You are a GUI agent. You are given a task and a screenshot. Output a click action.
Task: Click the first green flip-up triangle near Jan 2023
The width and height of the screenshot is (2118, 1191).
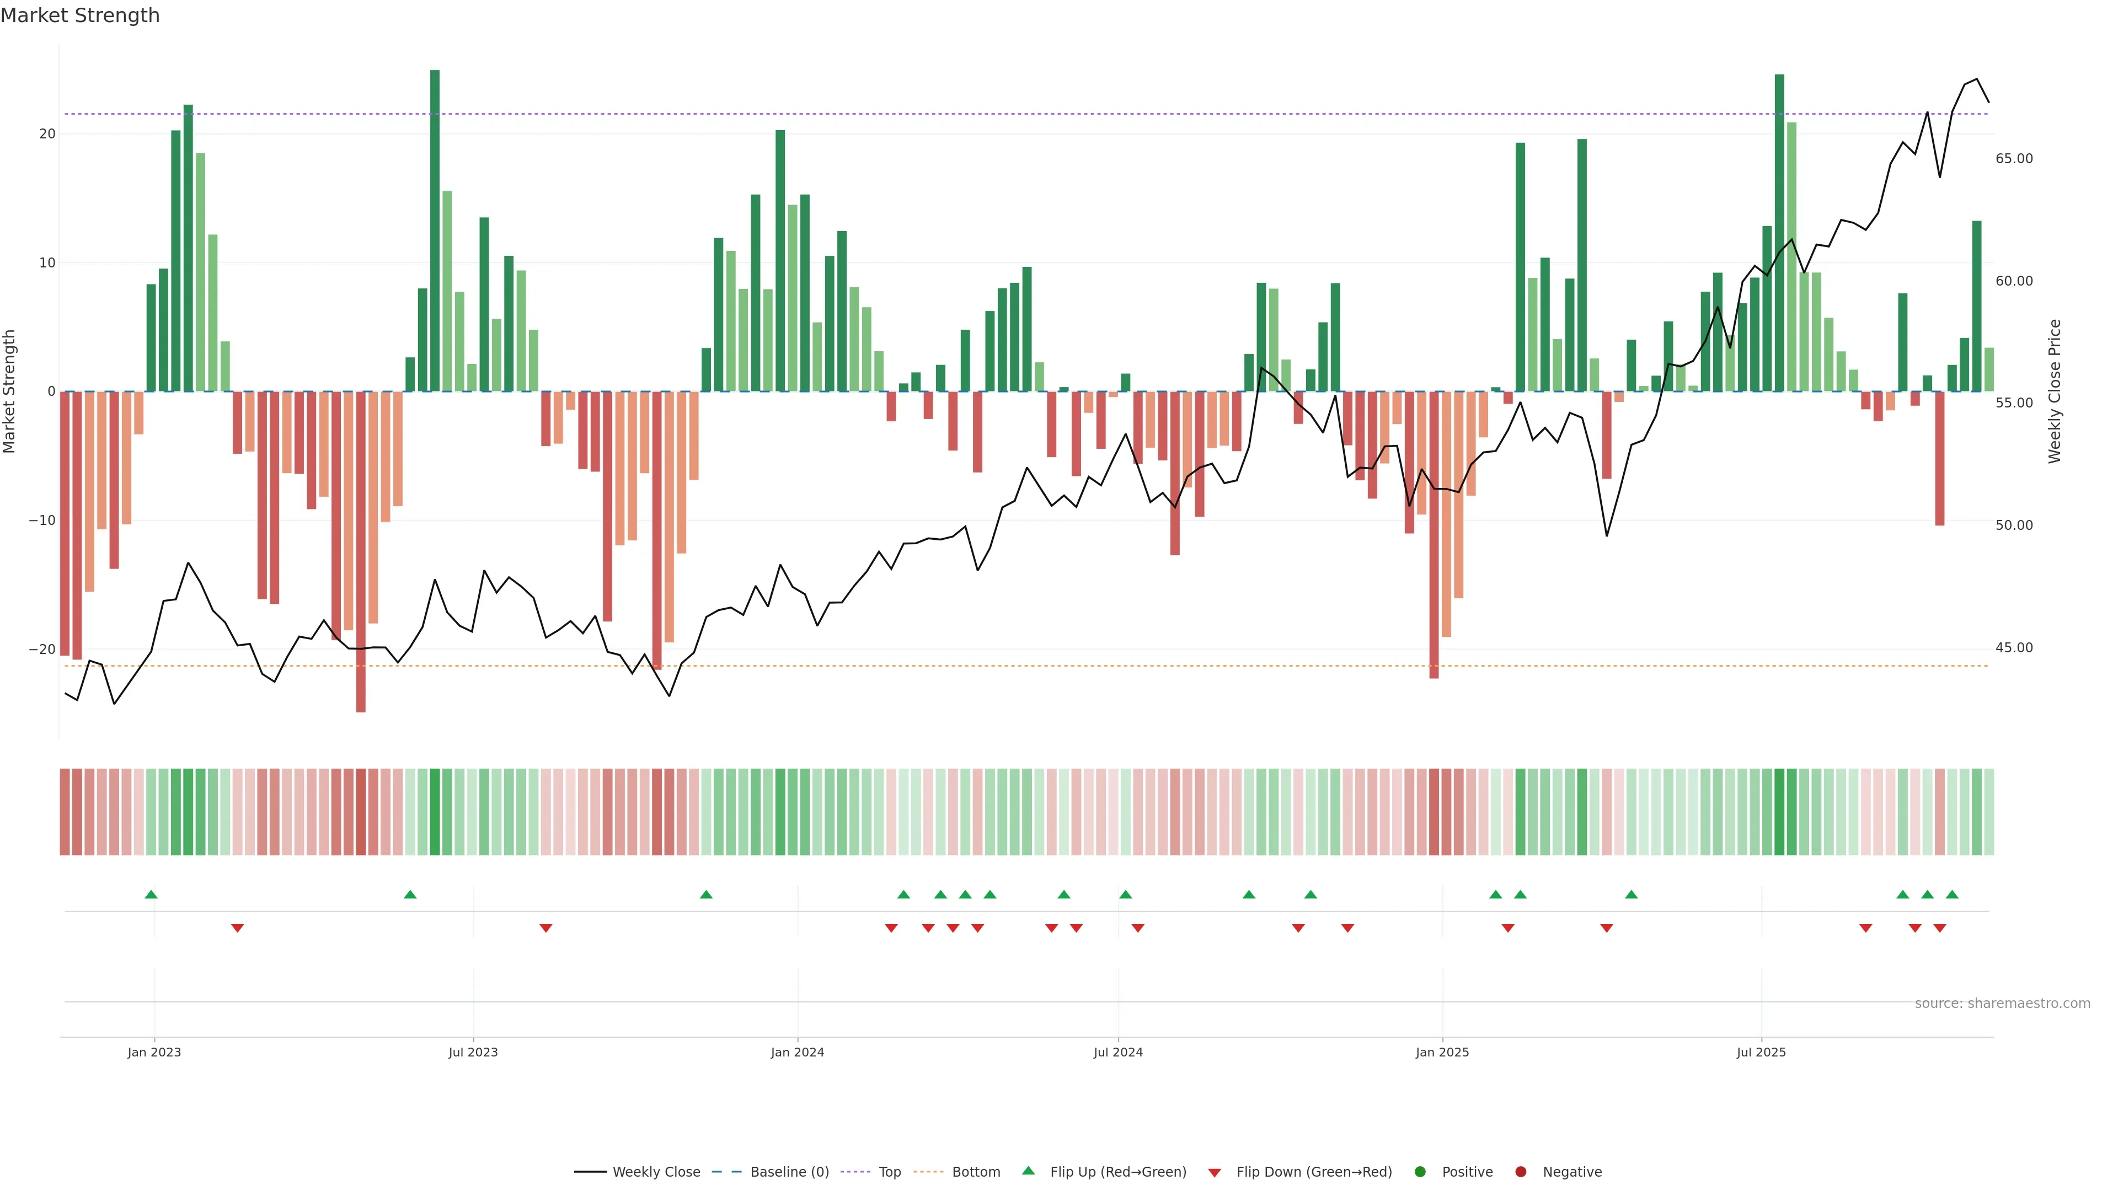pos(151,894)
